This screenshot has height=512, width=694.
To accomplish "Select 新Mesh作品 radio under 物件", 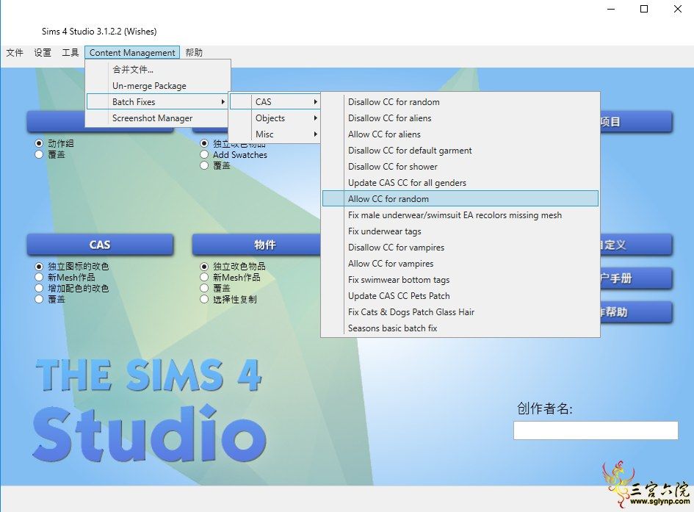I will 204,278.
